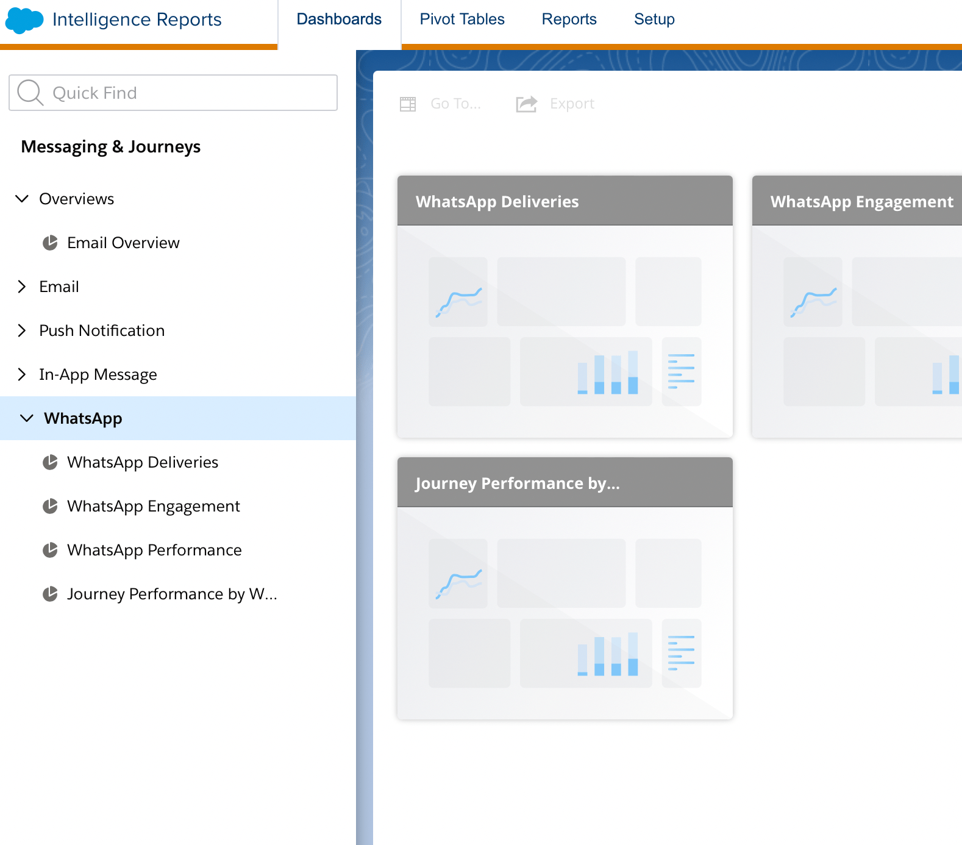Screen dimensions: 962x845
Task: Collapse the WhatsApp section chevron
Action: (x=27, y=418)
